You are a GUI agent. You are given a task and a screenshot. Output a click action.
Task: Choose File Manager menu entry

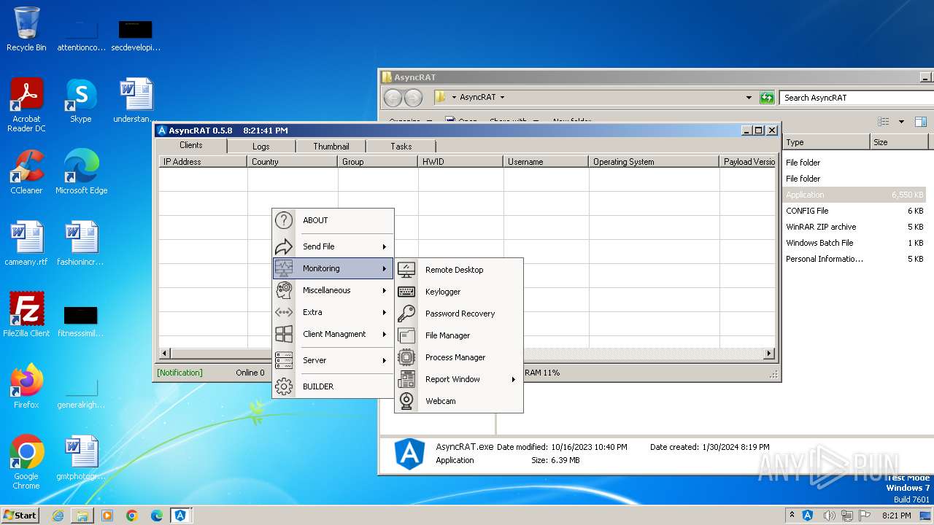[459, 335]
